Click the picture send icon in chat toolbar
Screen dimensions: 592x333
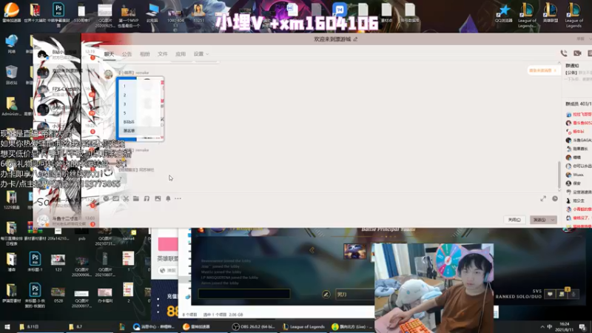[158, 198]
